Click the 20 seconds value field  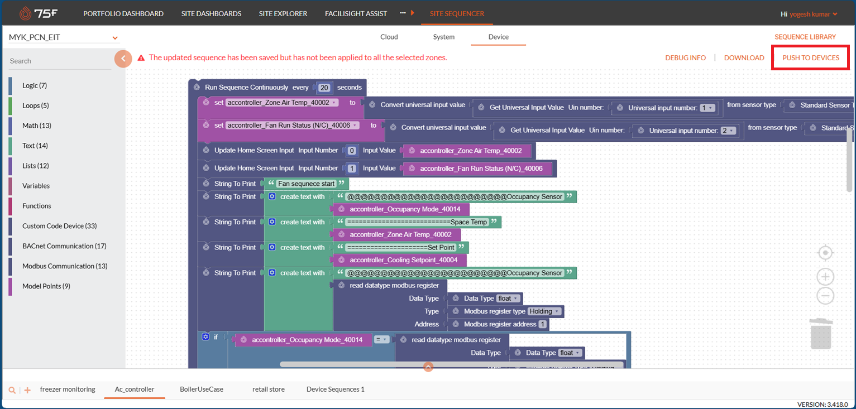pyautogui.click(x=324, y=88)
